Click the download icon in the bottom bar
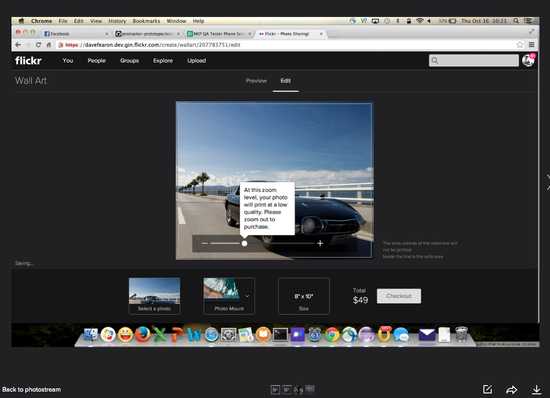The image size is (550, 398). pos(536,390)
